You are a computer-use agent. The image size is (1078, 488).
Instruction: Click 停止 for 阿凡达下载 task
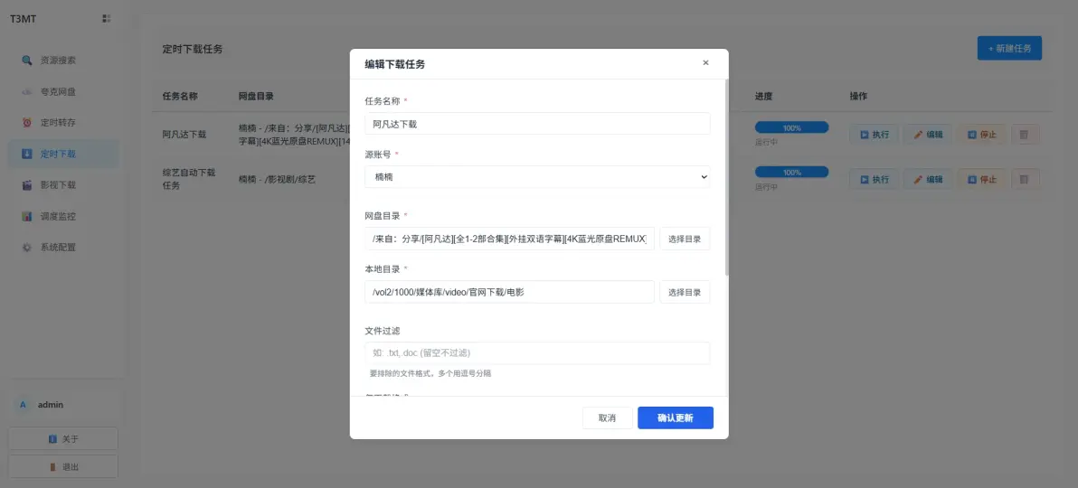[982, 135]
